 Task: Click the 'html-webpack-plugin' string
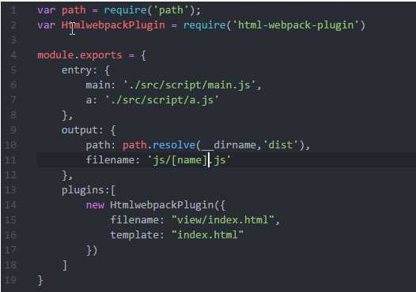point(296,25)
